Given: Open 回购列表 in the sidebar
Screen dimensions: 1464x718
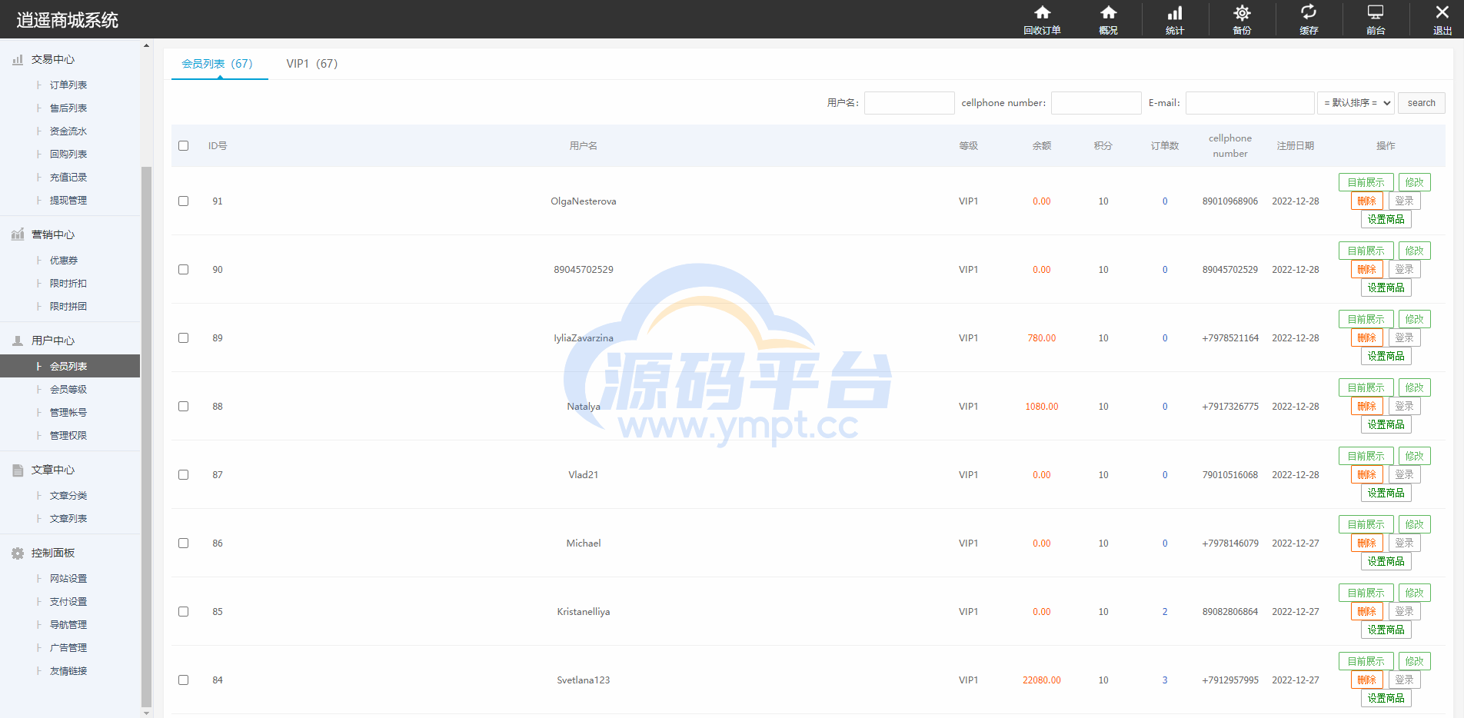Looking at the screenshot, I should [x=68, y=154].
